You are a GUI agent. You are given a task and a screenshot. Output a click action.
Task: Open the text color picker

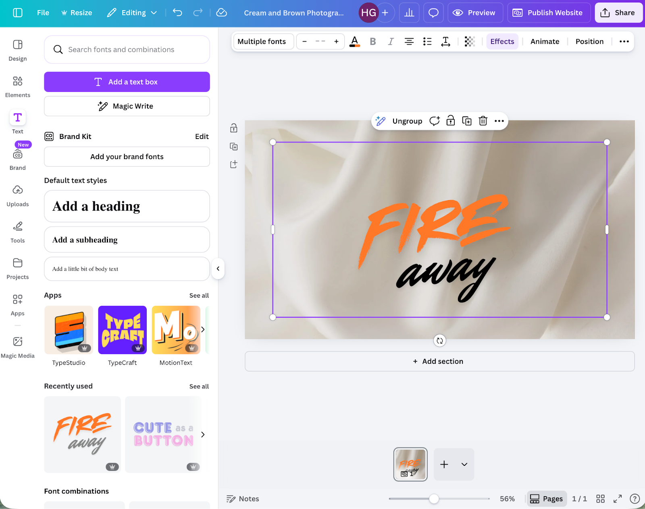[354, 41]
